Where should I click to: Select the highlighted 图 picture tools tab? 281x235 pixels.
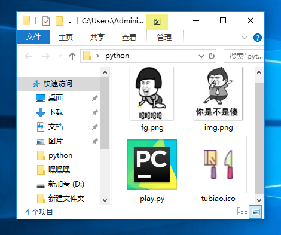coord(157,22)
